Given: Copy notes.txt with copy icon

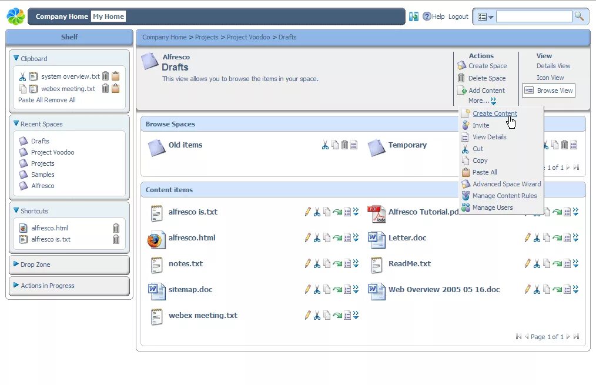Looking at the screenshot, I should pyautogui.click(x=327, y=264).
